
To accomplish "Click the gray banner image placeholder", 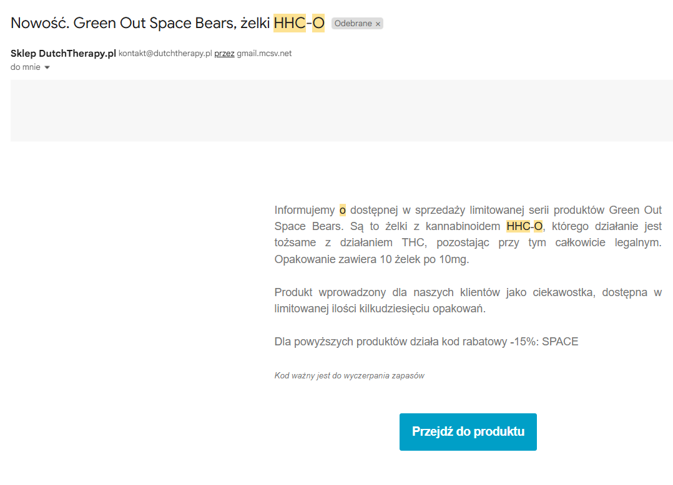I will [x=341, y=110].
